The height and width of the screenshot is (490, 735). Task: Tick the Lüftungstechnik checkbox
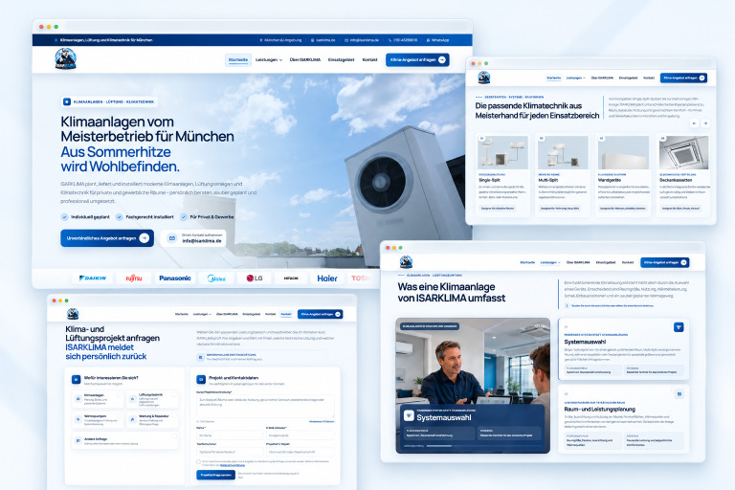(x=174, y=394)
